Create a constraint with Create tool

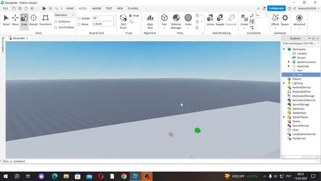[x=244, y=20]
